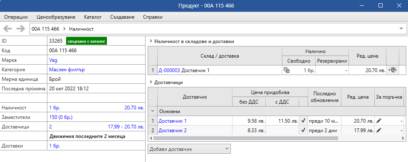
Task: Click the green свързано с каталог badge
Action: [x=87, y=41]
